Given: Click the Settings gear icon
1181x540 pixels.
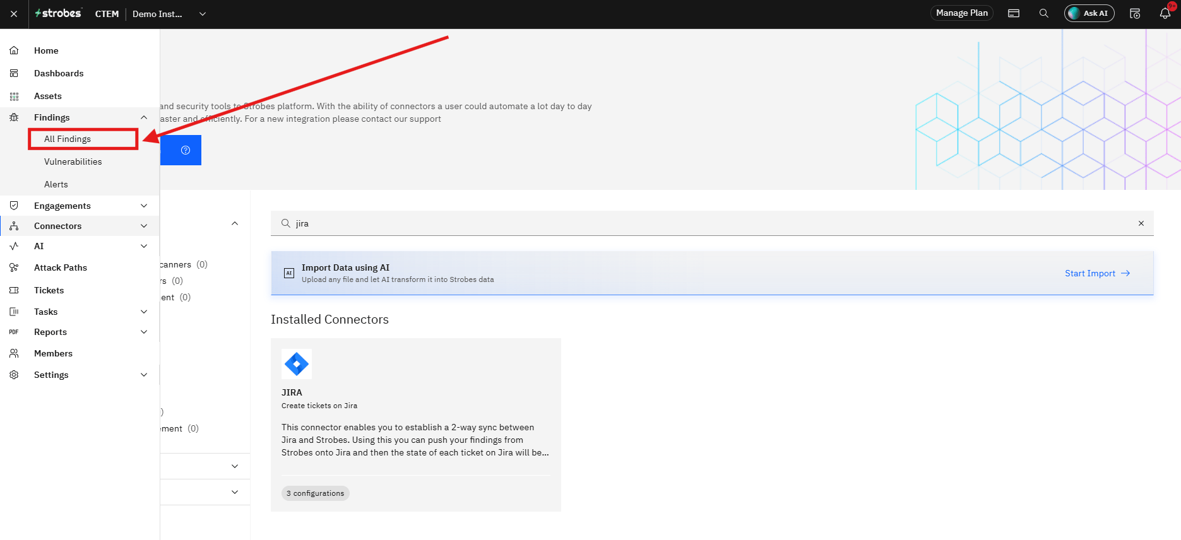Looking at the screenshot, I should click(x=14, y=375).
